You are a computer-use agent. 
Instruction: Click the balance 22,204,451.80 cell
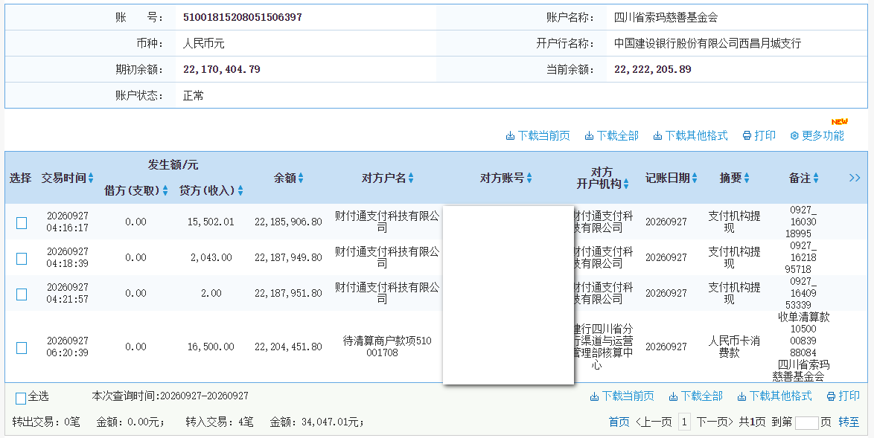pos(288,347)
